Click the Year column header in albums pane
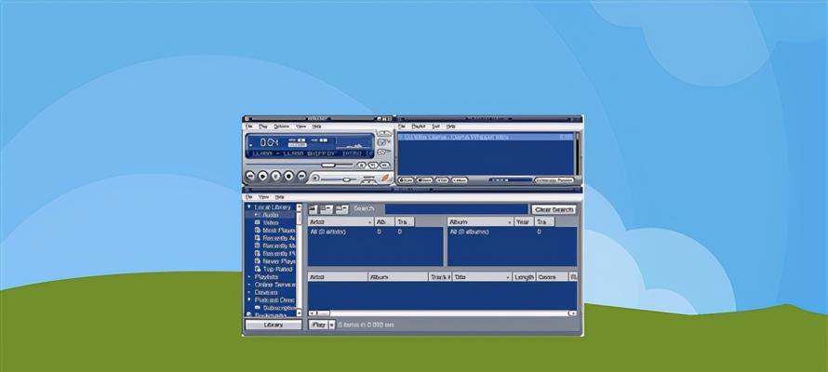828x372 pixels. 524,222
